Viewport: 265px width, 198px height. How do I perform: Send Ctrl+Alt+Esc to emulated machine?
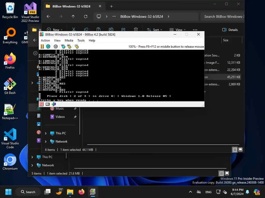(x=69, y=46)
